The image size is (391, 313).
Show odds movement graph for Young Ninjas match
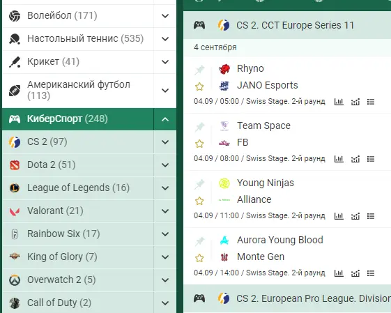pyautogui.click(x=355, y=215)
